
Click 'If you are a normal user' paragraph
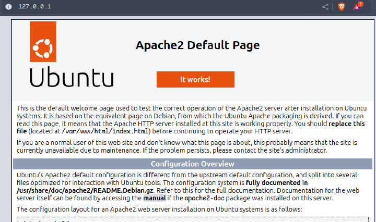pos(187,146)
